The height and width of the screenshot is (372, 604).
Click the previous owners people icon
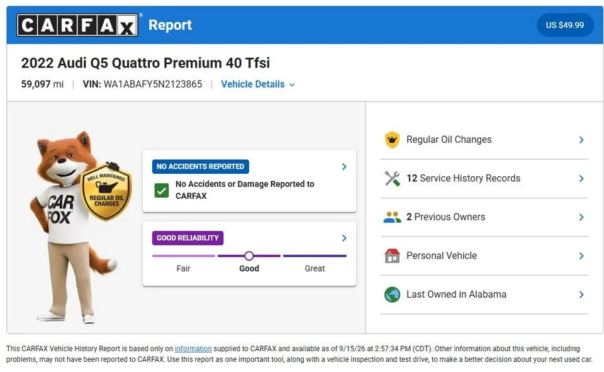tap(392, 217)
